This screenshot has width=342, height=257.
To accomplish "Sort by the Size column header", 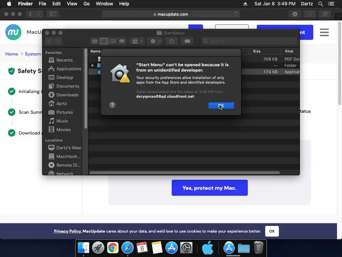I will point(256,51).
